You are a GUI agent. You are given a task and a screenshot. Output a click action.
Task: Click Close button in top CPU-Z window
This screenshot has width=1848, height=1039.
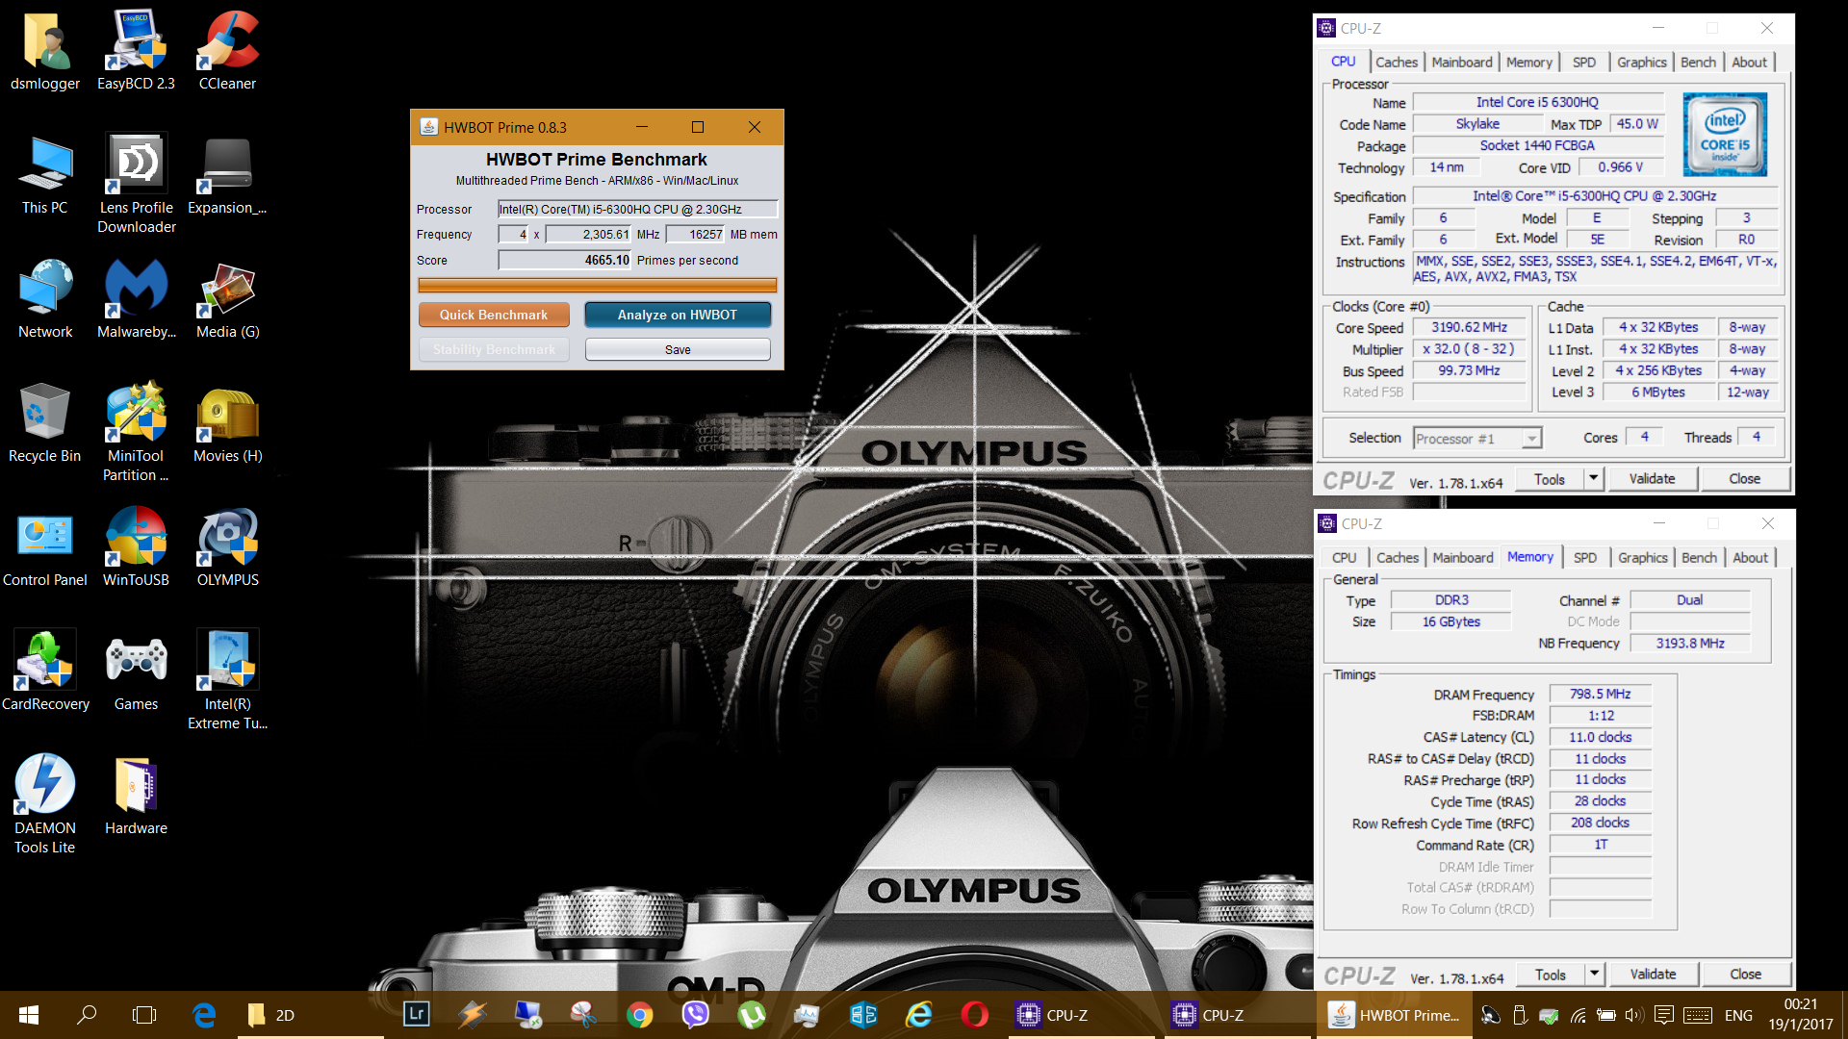tap(1745, 478)
